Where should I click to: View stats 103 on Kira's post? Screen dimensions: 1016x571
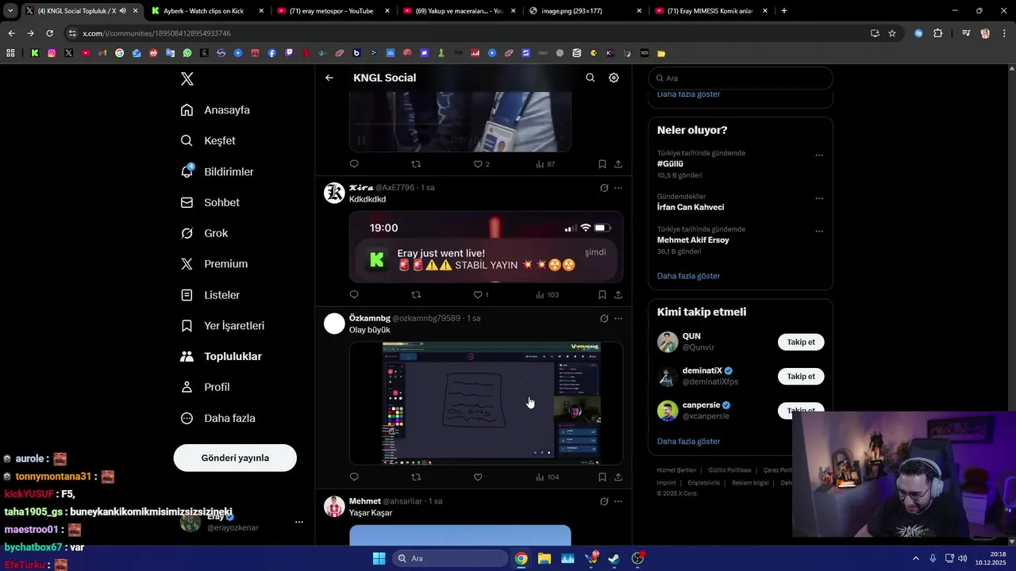547,294
